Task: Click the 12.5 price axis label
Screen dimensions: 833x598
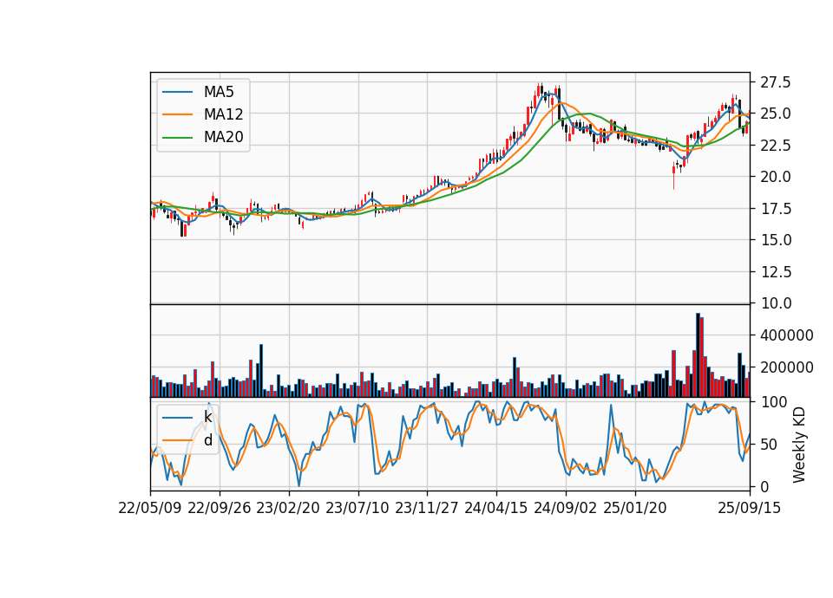Action: [776, 272]
